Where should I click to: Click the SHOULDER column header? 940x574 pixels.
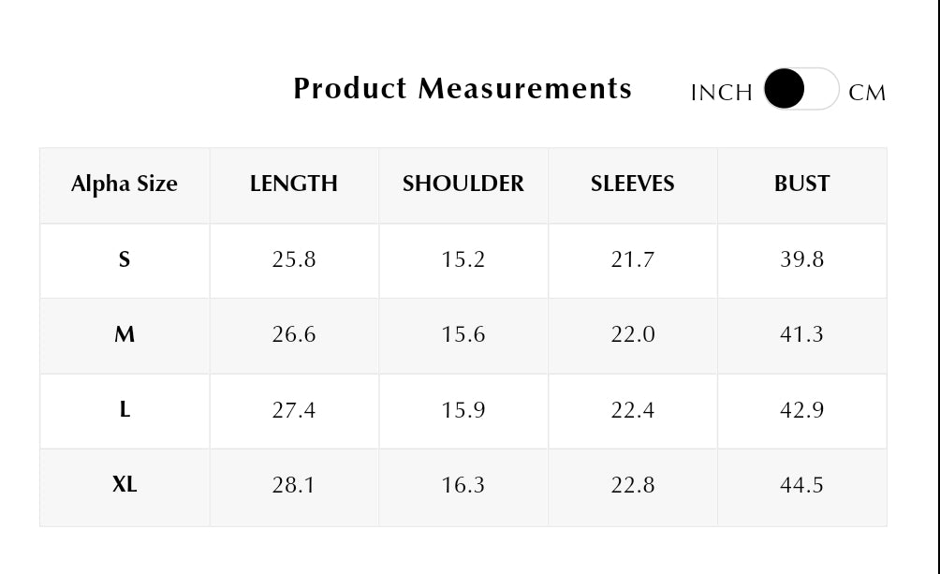(463, 184)
